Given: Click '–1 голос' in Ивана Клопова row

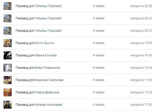Looking at the screenshot, I should coord(98,55).
